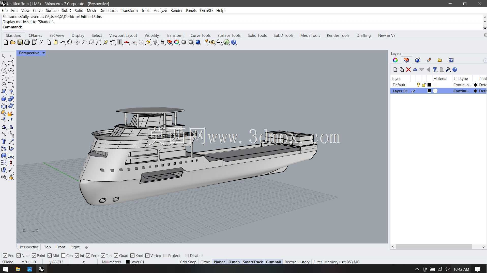Open Options with the gear toolbar icon
The width and height of the screenshot is (487, 273).
click(x=212, y=42)
